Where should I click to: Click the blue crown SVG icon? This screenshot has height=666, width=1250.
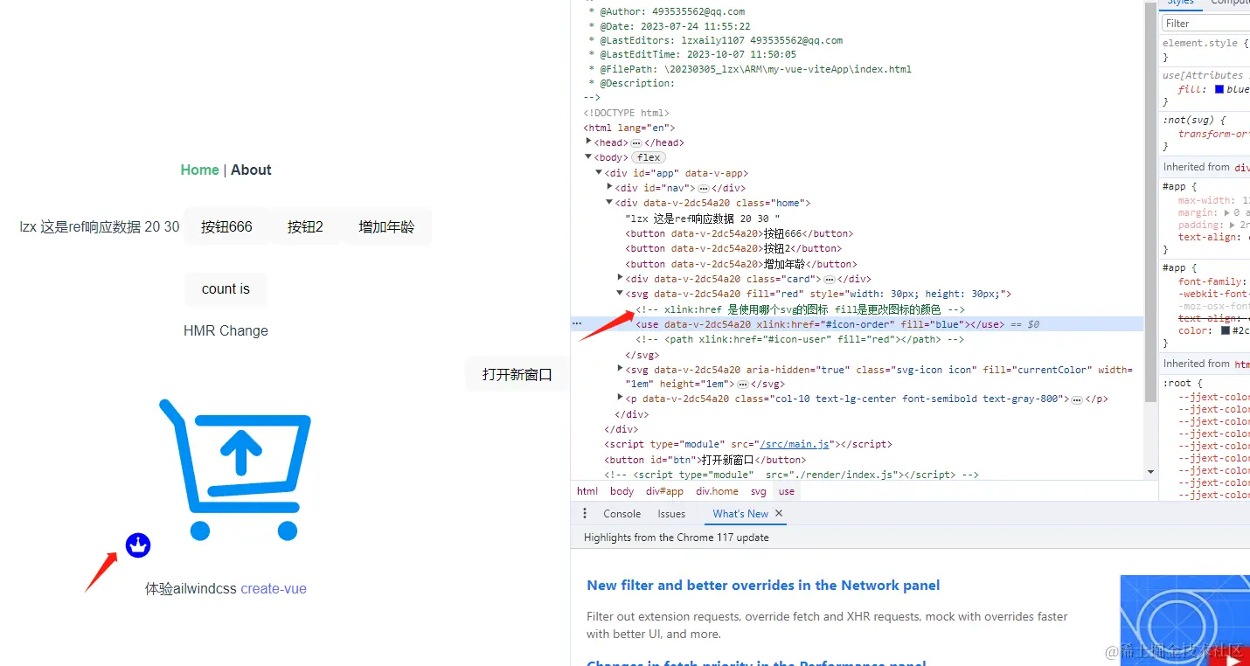(x=138, y=545)
